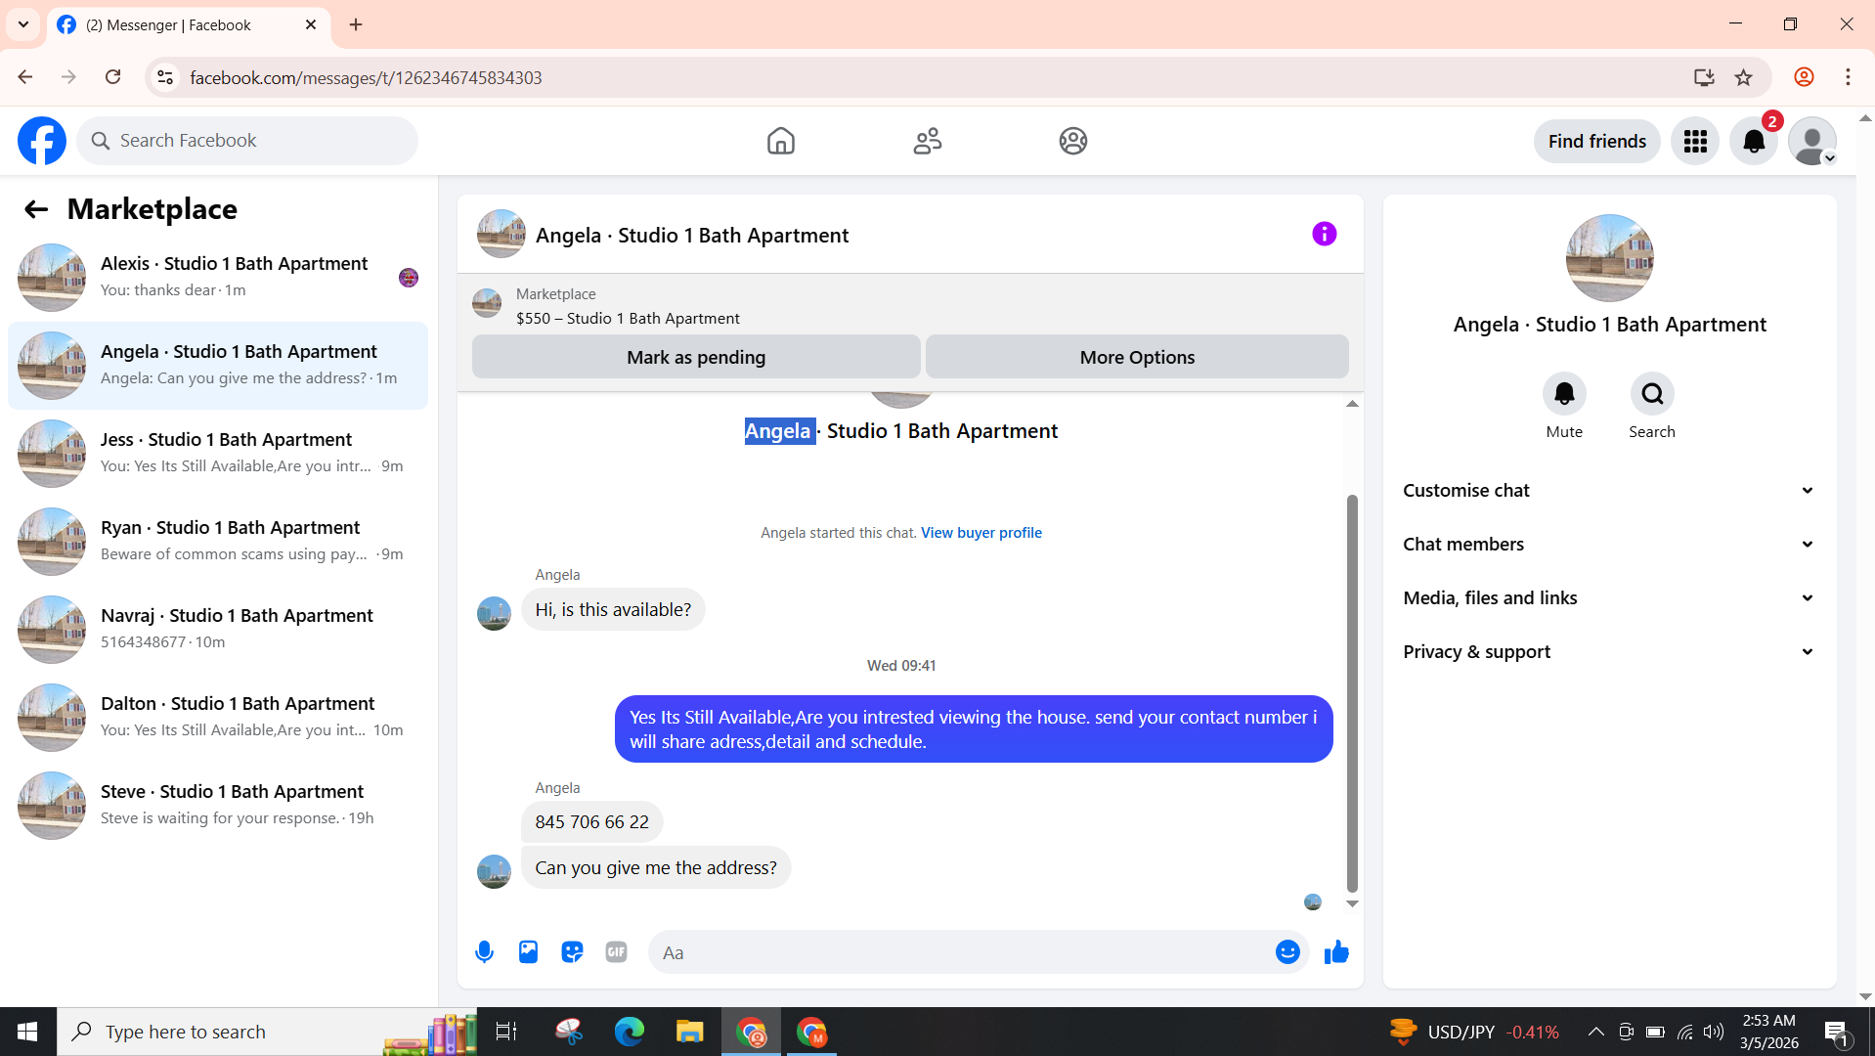Open the account profile avatar menu
The width and height of the screenshot is (1875, 1056).
pos(1812,142)
